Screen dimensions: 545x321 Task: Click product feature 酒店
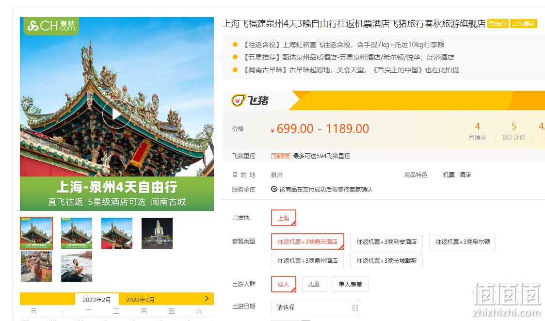pyautogui.click(x=465, y=175)
